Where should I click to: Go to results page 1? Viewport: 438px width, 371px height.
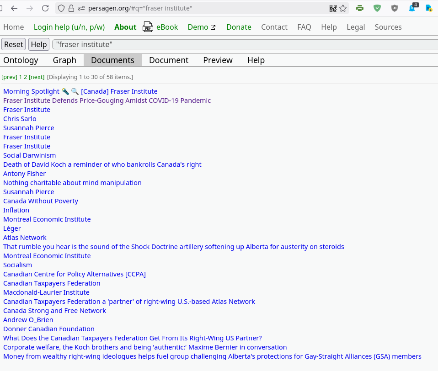coord(21,77)
